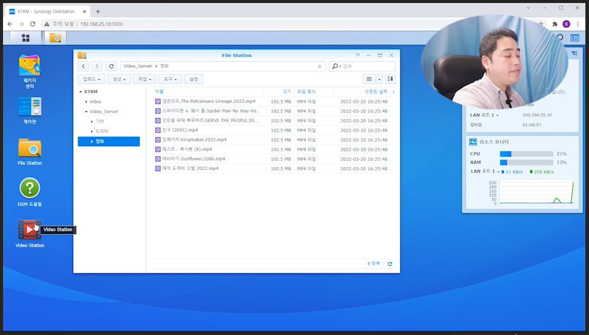This screenshot has height=335, width=589.
Task: Click the MP4 icon of 친구 (2001).mp4
Action: [x=158, y=131]
